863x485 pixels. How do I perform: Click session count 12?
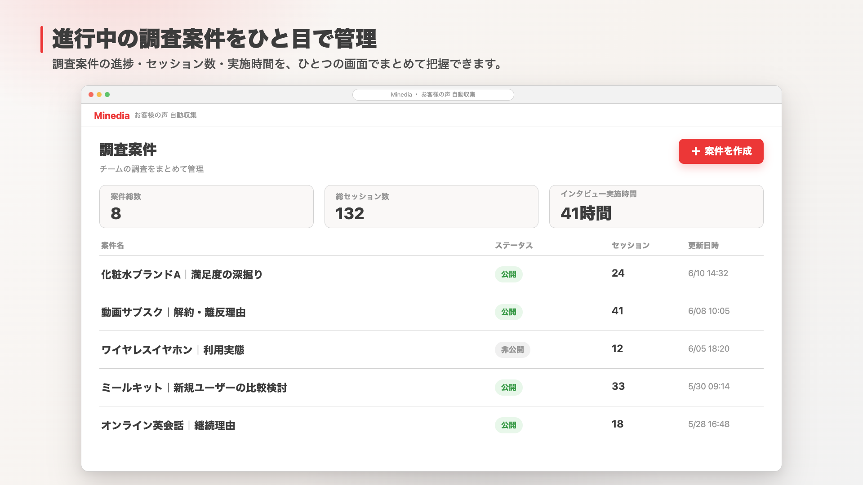tap(618, 348)
